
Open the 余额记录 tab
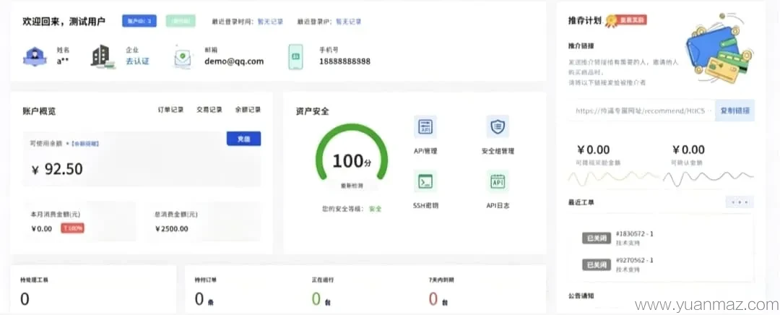click(248, 110)
